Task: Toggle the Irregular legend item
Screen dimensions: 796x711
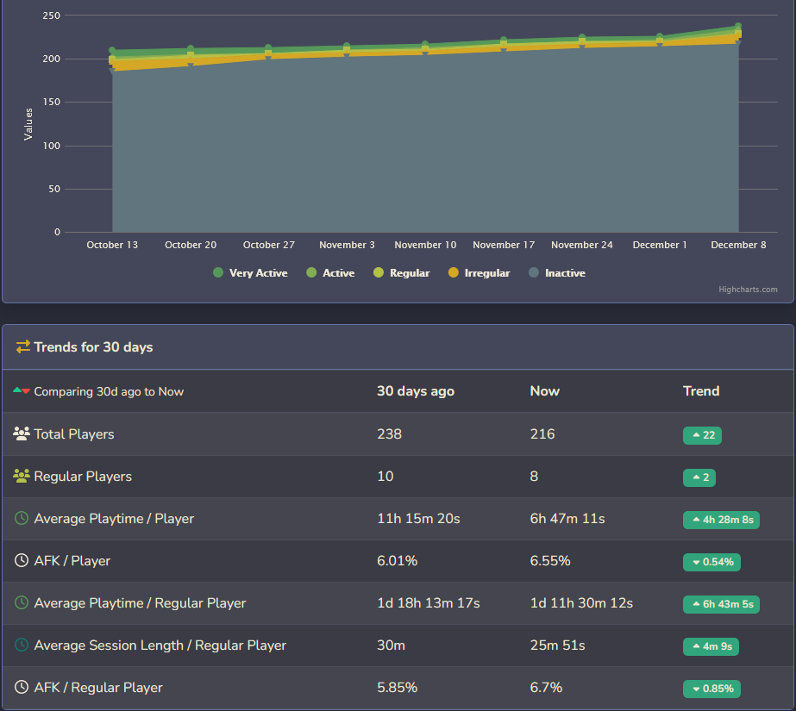Action: tap(479, 272)
